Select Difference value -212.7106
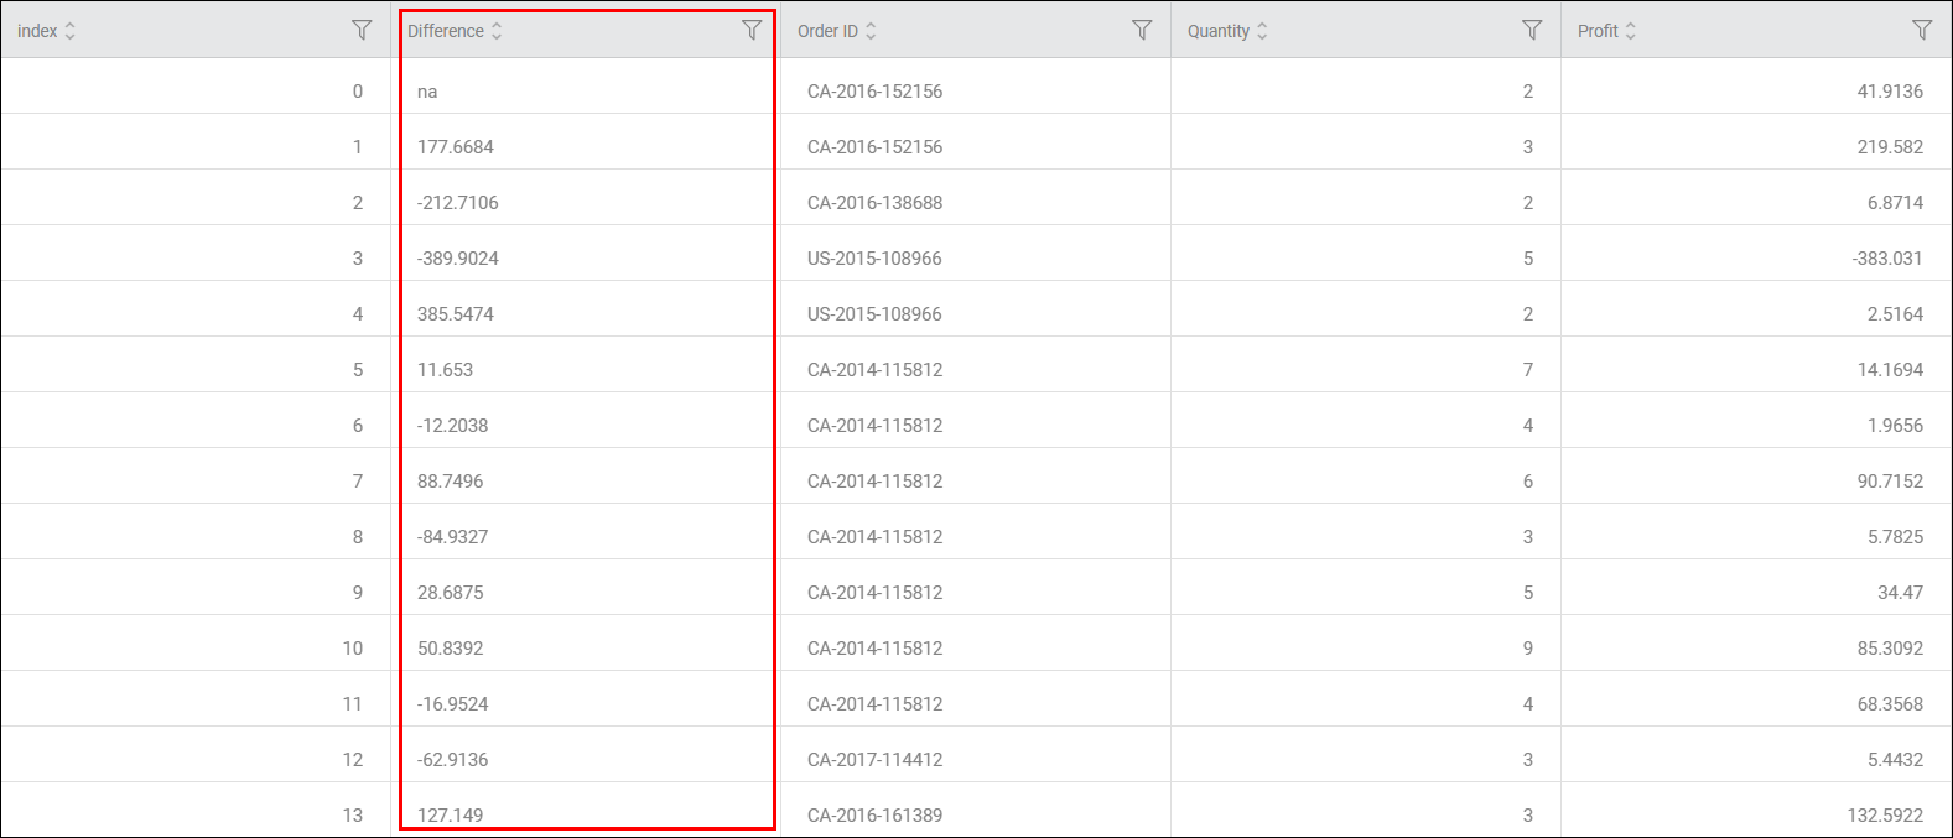 458,203
